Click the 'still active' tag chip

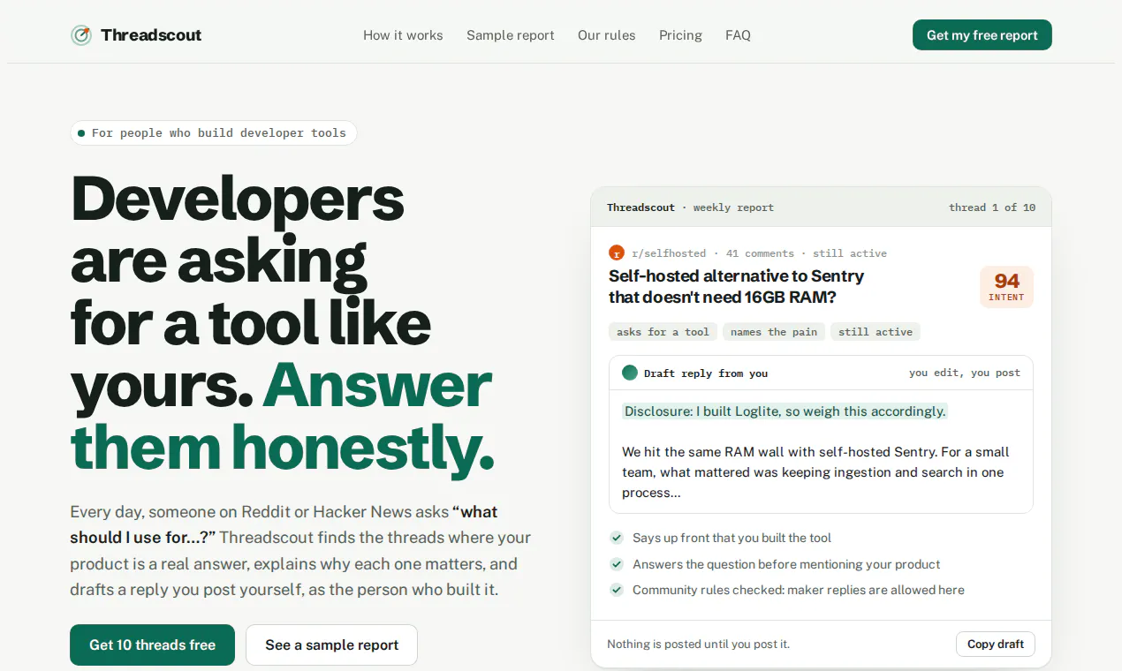876,332
